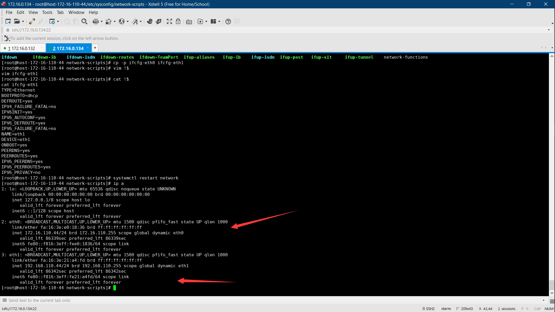Click the globe encoding icon
This screenshot has width=555, height=312.
pyautogui.click(x=122, y=21)
